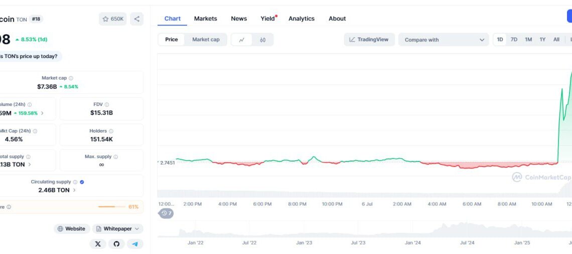The width and height of the screenshot is (572, 254).
Task: Switch to line chart icon
Action: (241, 39)
